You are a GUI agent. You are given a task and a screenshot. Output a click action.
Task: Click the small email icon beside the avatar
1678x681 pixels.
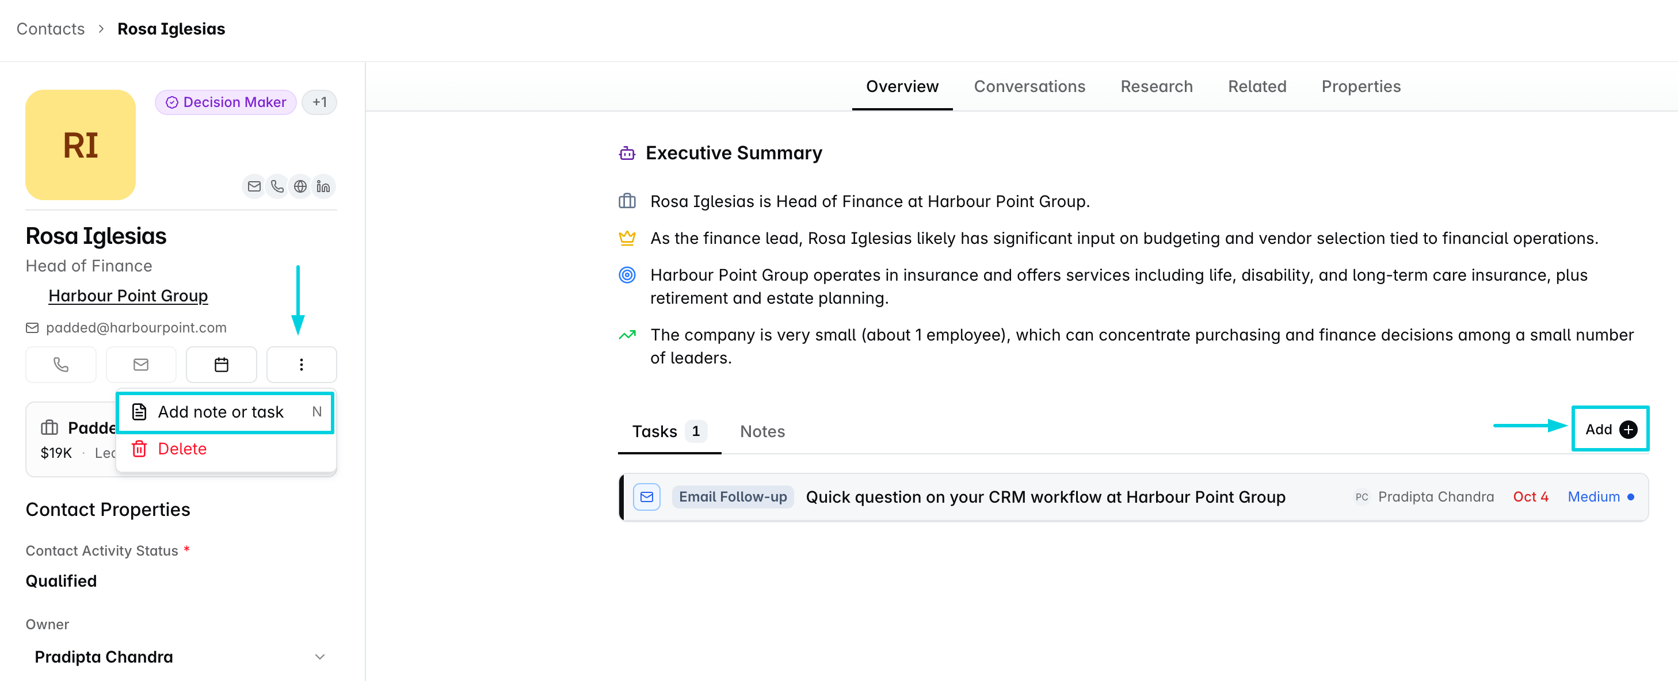point(254,187)
